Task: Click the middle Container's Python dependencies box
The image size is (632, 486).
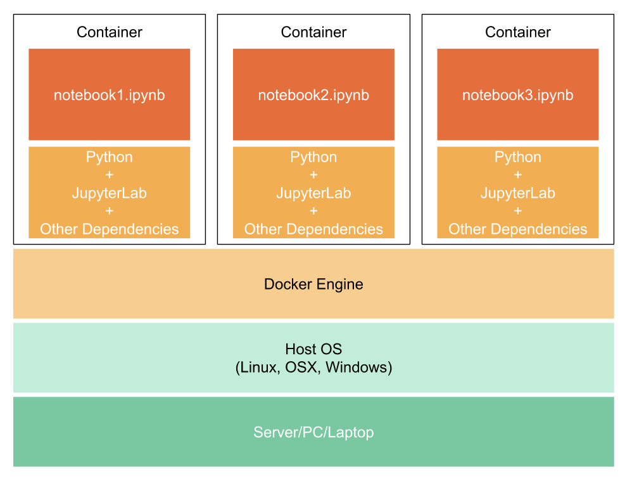Action: click(313, 193)
